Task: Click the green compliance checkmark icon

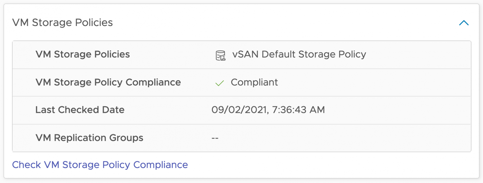Action: [219, 83]
